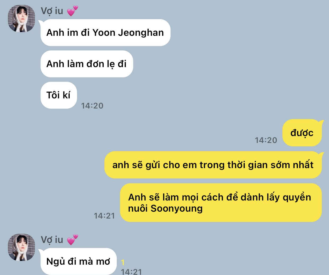Select the 'Tôi kí' message bubble
The width and height of the screenshot is (329, 275).
[x=59, y=95]
